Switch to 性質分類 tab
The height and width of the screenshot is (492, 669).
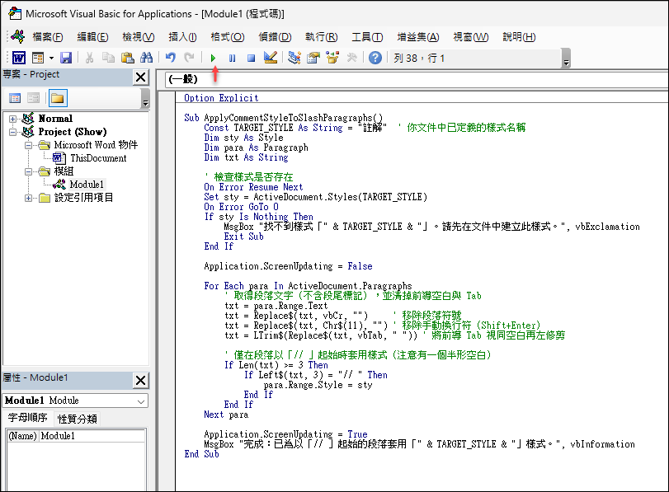[78, 419]
